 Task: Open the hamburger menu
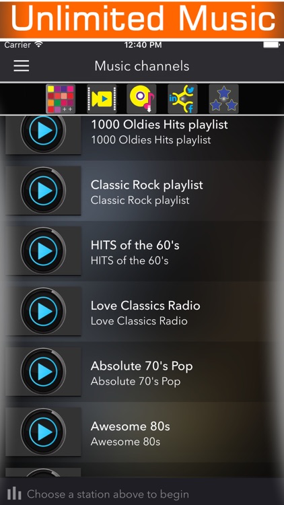tap(22, 66)
